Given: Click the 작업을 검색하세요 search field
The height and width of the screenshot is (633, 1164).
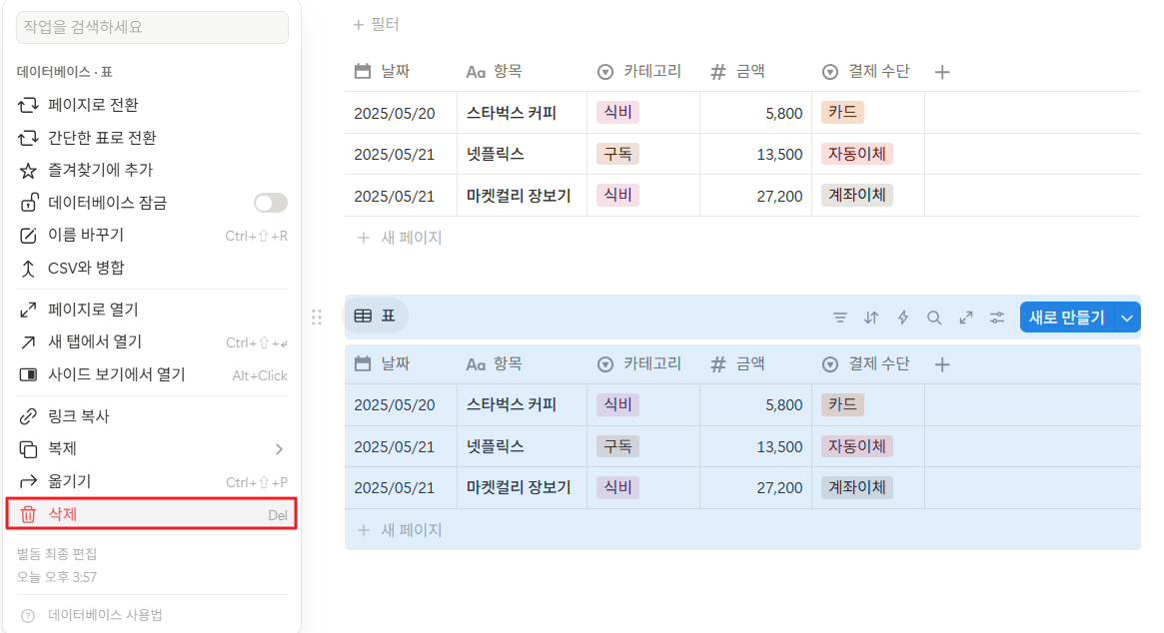Looking at the screenshot, I should pos(152,27).
